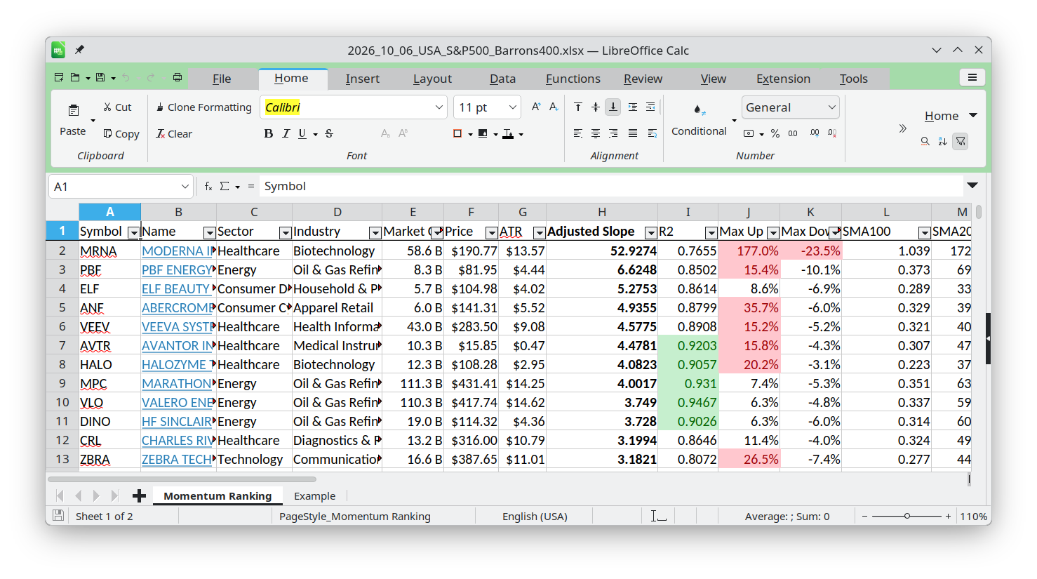Open the General number format dropdown
This screenshot has height=579, width=1037.
pyautogui.click(x=832, y=107)
